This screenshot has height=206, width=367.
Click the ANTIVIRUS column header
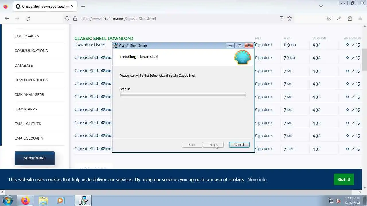[352, 38]
